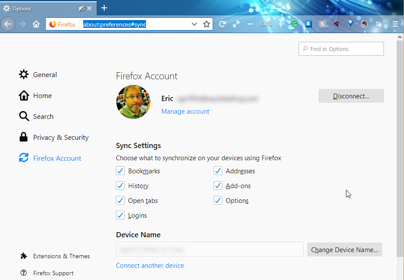Reset zoom by clicking the 100% label
This screenshot has width=404, height=280.
click(265, 24)
